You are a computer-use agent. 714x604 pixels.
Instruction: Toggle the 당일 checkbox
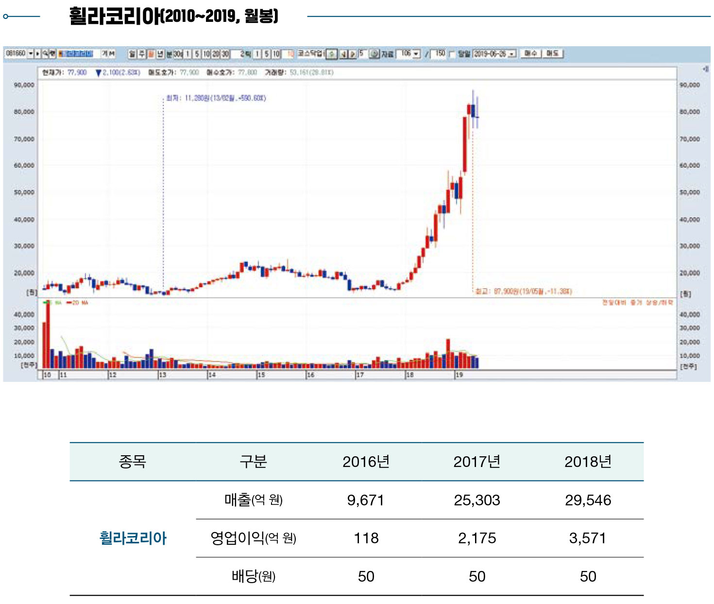click(x=452, y=54)
